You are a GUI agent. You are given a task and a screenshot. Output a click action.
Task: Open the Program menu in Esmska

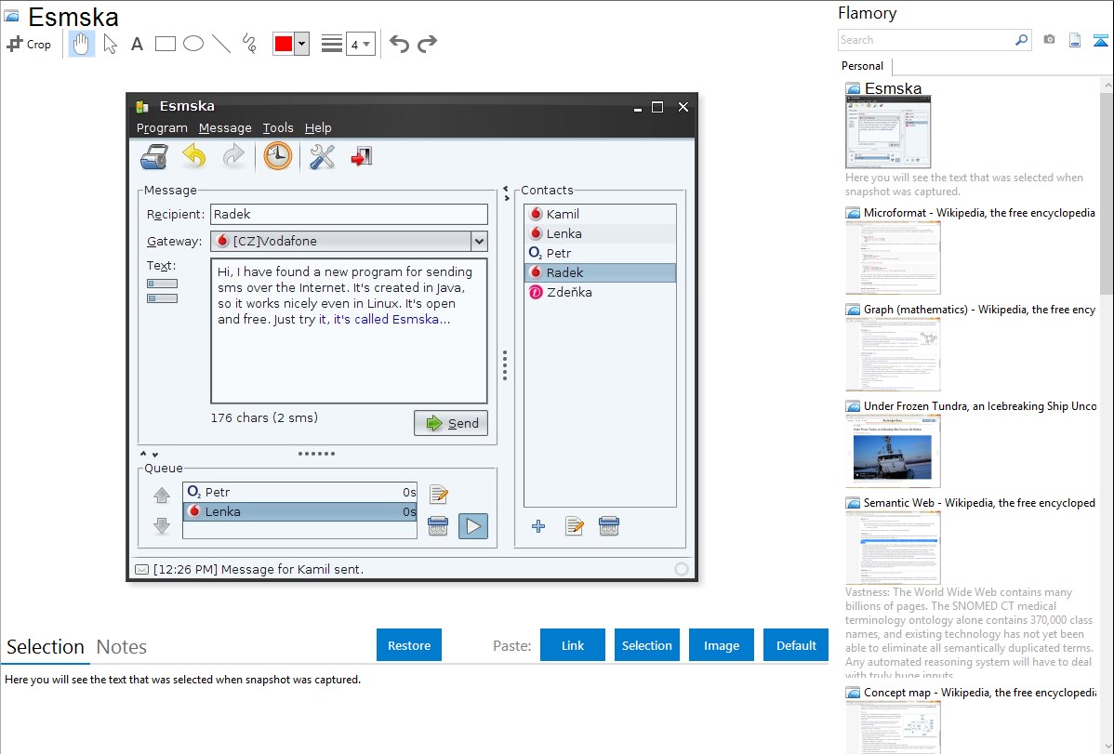pos(162,128)
